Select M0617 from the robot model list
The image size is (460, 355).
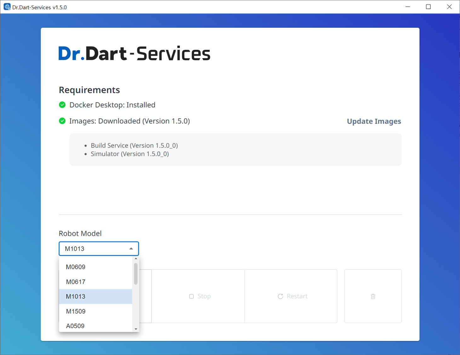click(x=95, y=282)
